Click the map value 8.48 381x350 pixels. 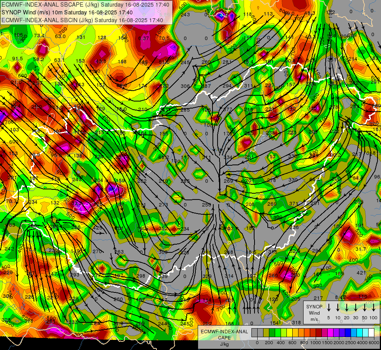pos(341,297)
